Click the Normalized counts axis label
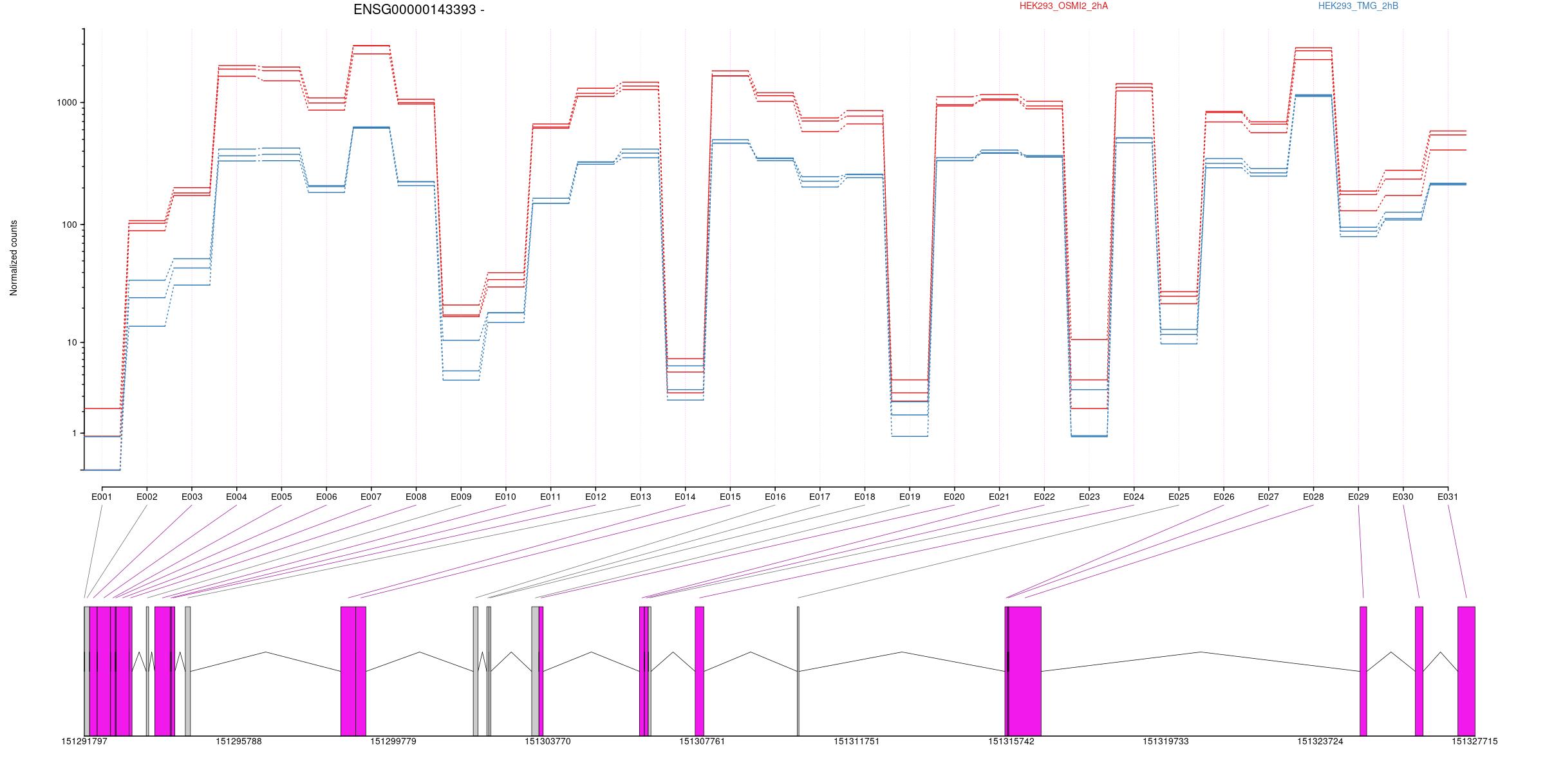The height and width of the screenshot is (772, 1545). tap(14, 258)
